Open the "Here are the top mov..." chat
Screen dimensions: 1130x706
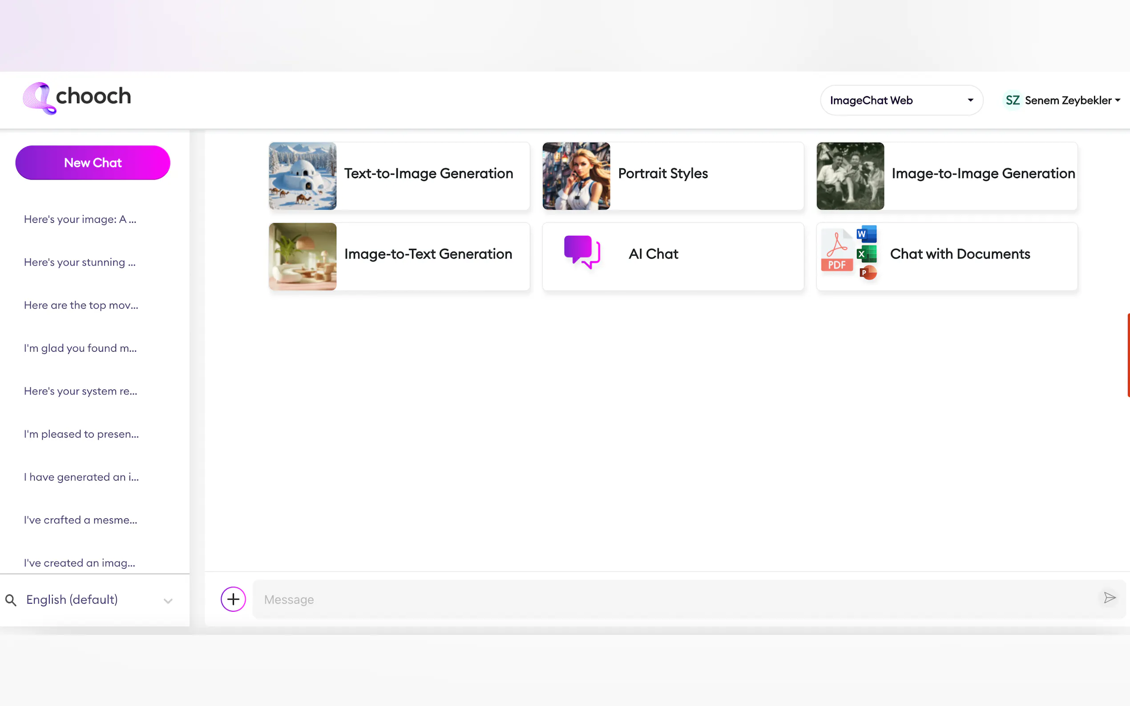pyautogui.click(x=81, y=305)
